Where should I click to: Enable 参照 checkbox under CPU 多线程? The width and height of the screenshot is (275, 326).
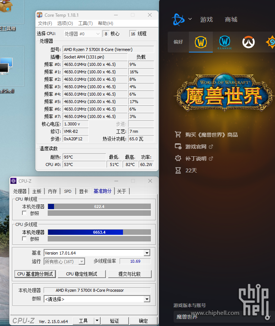[x=24, y=239]
